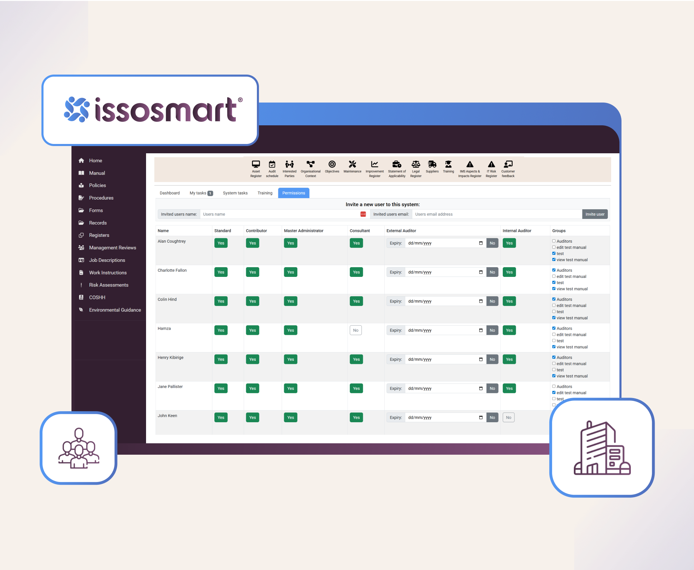Tick Auditors group for Alan Coughtrey
The image size is (694, 570).
554,241
